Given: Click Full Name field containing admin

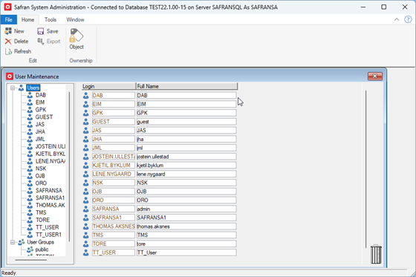Looking at the screenshot, I should (x=186, y=209).
